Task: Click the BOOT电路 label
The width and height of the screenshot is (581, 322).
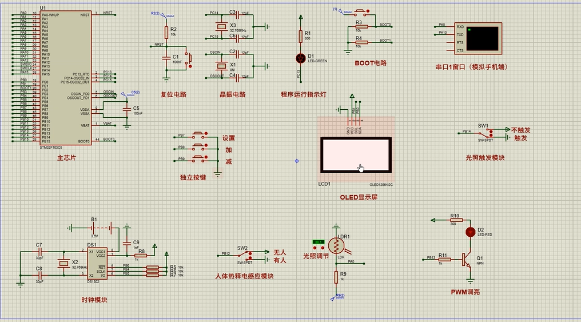Action: pos(371,63)
